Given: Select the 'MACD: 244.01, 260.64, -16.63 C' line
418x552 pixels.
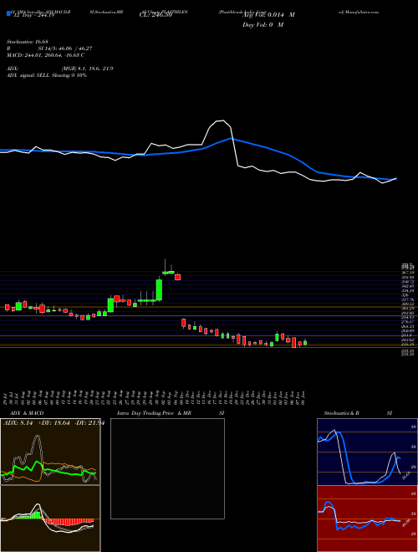Looking at the screenshot, I should click(45, 55).
